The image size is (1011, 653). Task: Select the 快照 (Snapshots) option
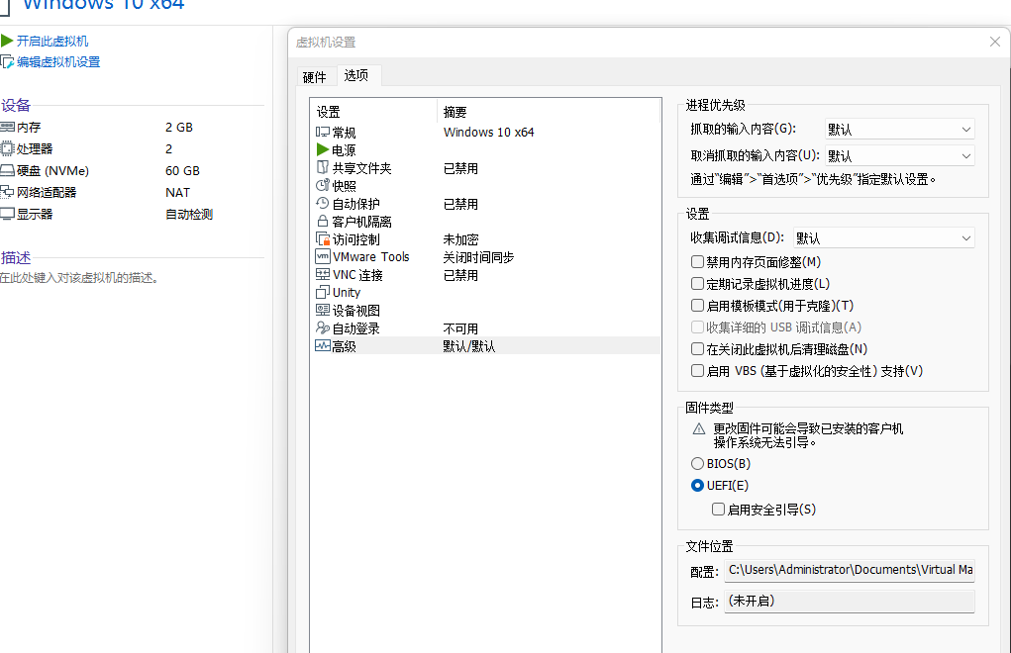point(343,183)
